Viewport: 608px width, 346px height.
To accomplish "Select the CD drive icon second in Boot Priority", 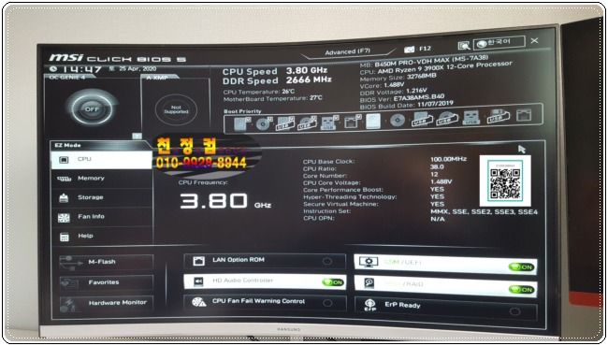I will click(264, 124).
